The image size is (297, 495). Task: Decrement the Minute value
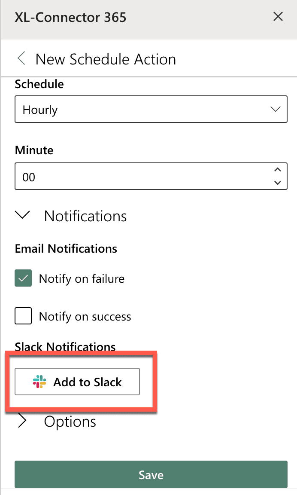click(277, 182)
